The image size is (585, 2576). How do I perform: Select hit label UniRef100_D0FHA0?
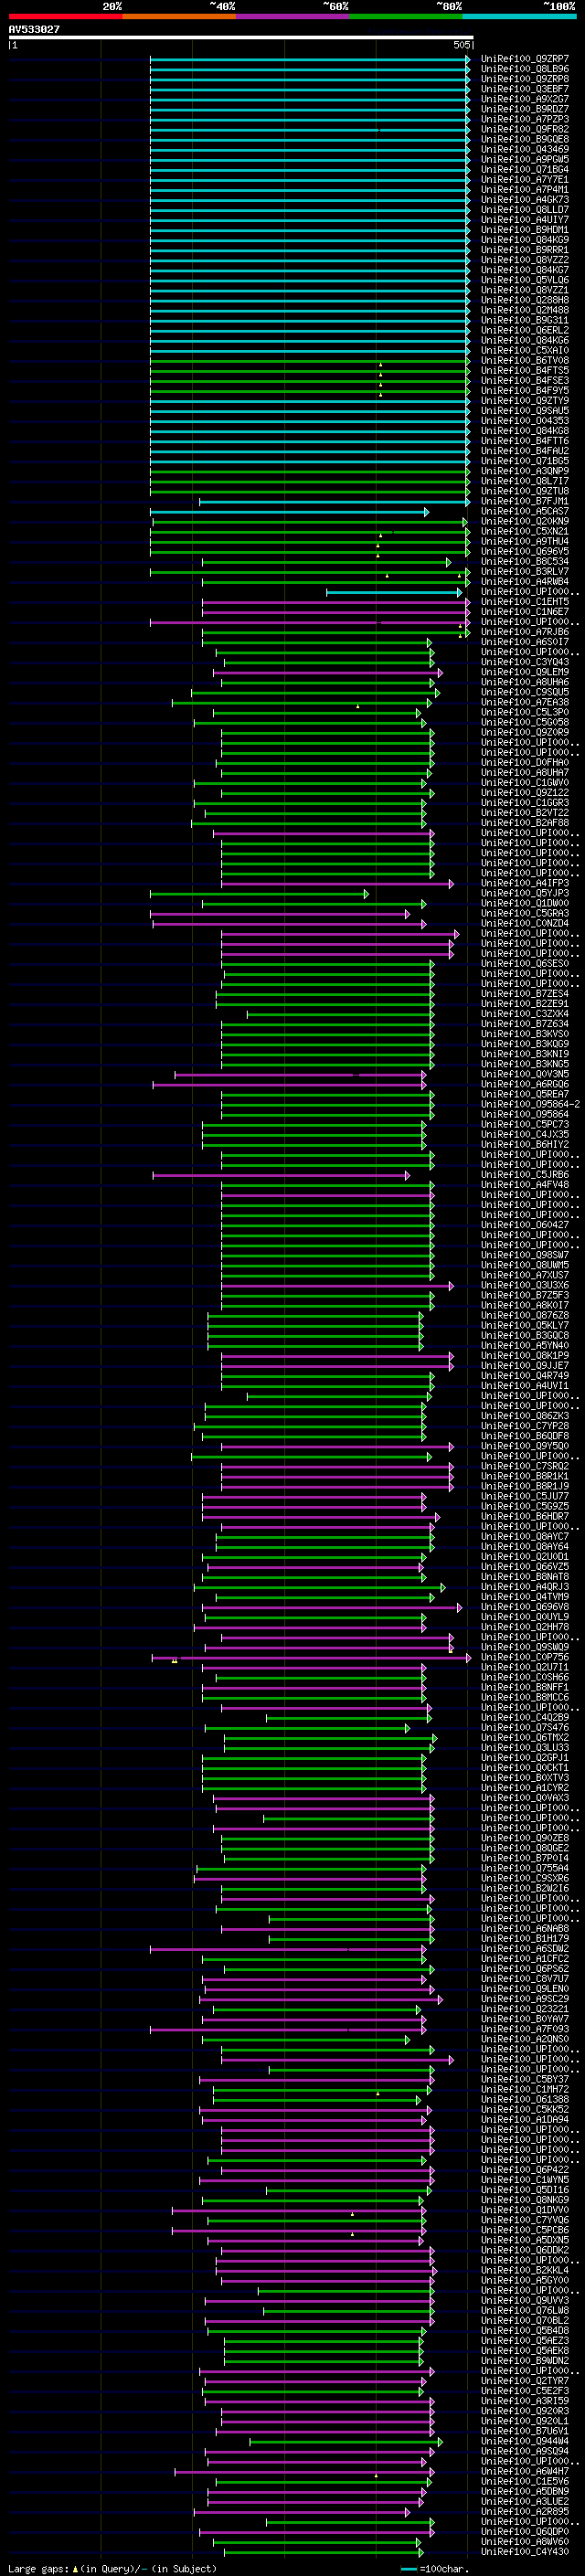coord(525,763)
